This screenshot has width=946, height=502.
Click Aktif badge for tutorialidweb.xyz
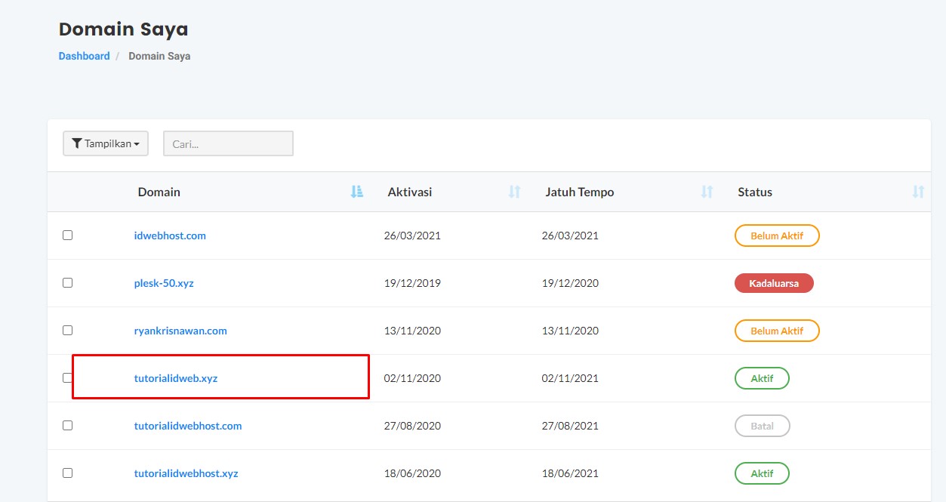(762, 378)
